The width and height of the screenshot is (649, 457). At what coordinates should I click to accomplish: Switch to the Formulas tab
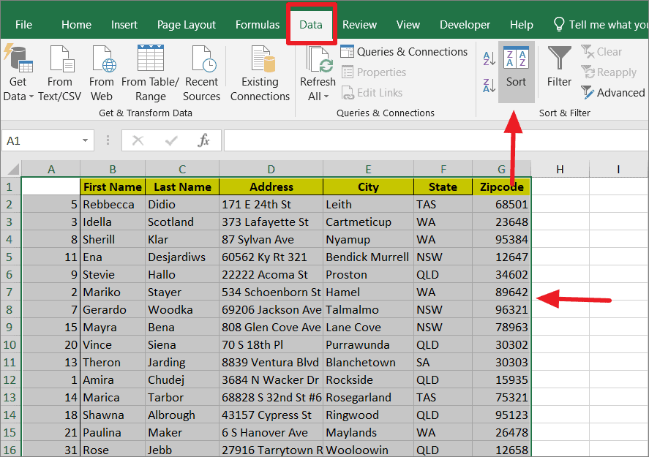[x=257, y=24]
